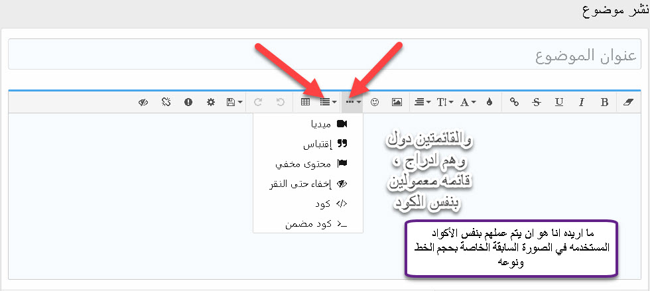
Task: Insert a link with chain icon
Action: (513, 102)
